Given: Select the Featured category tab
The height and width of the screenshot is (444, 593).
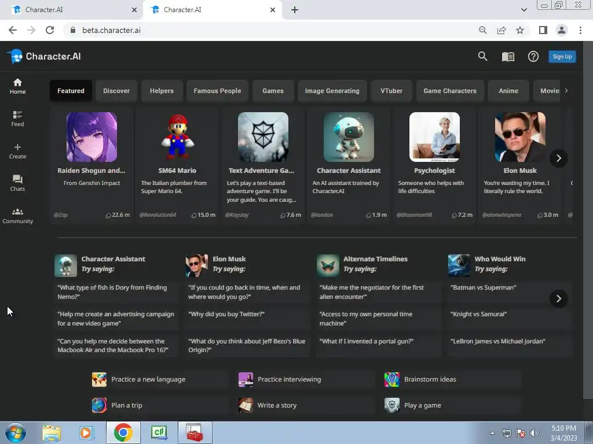Looking at the screenshot, I should [x=71, y=91].
